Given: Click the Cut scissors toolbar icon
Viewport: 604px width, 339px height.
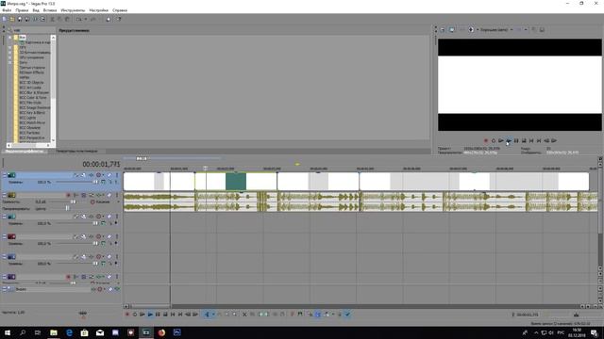Looking at the screenshot, I should [x=53, y=19].
